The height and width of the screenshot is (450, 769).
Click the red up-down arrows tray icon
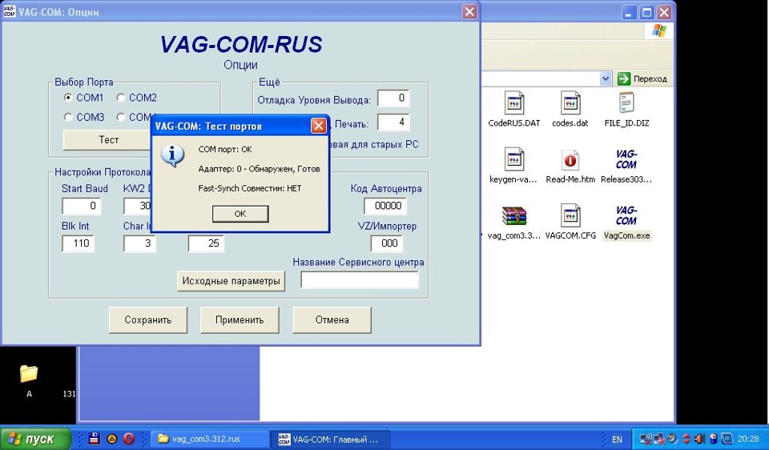click(686, 439)
